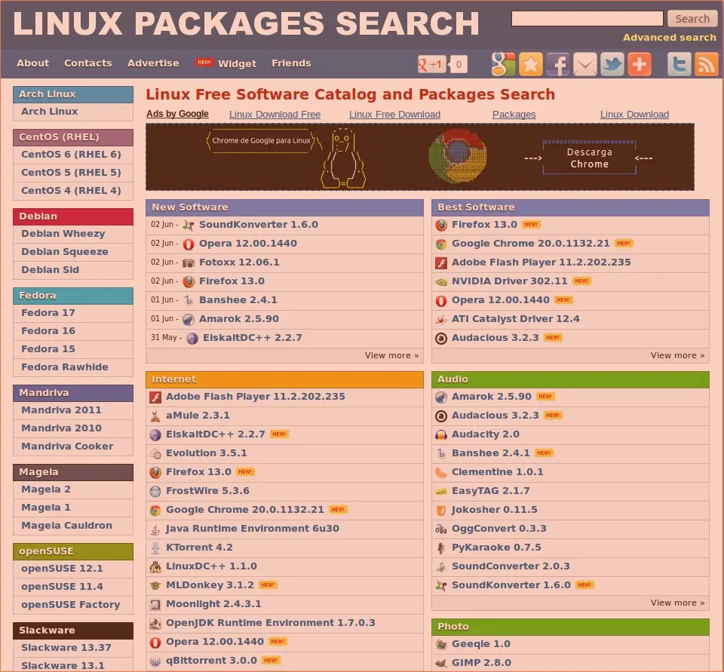The height and width of the screenshot is (672, 724).
Task: Open Fedora 17 distribution link
Action: click(x=48, y=313)
